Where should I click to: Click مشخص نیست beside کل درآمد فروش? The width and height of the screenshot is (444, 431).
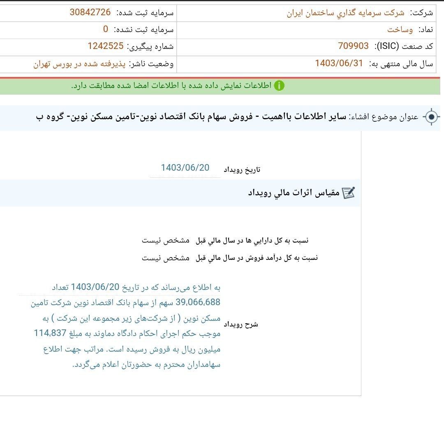pos(165,258)
